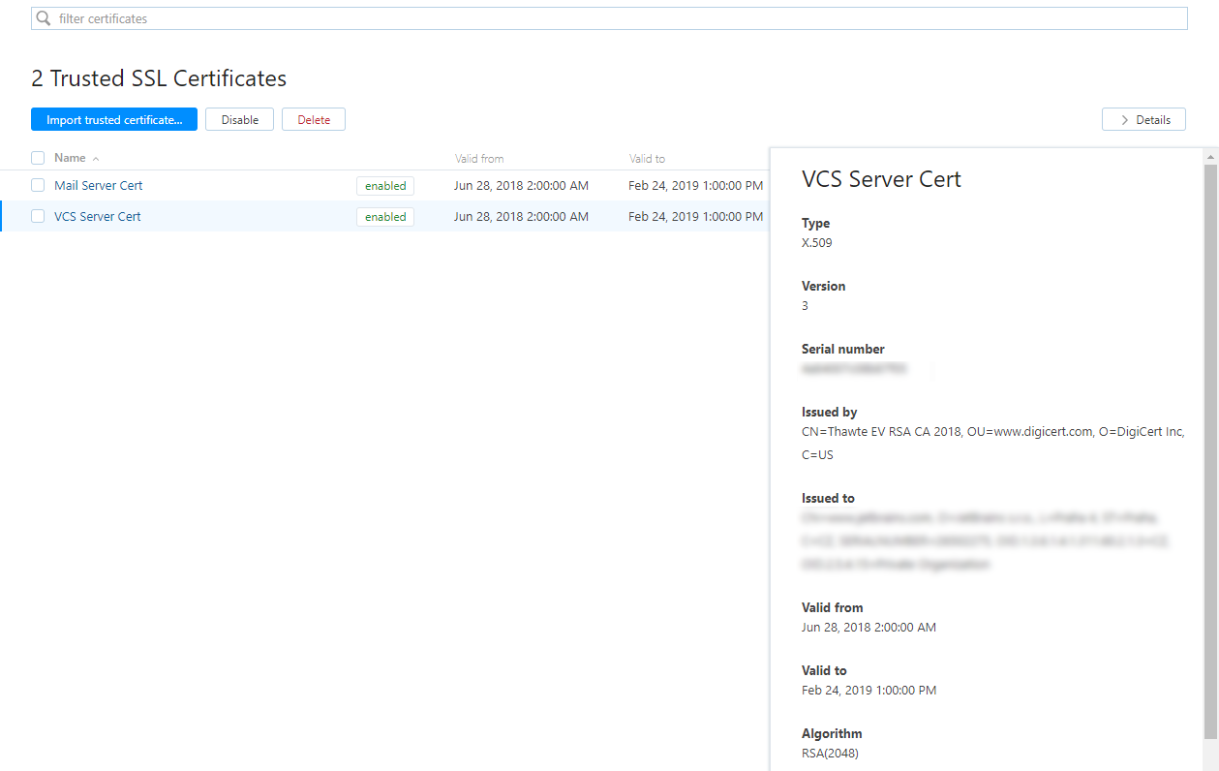Open the Mail Server Cert entry

(x=98, y=185)
